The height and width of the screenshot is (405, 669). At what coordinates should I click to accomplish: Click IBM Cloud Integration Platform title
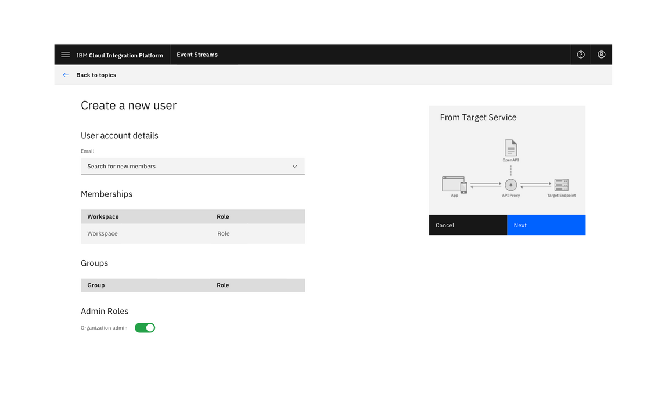[x=120, y=55]
